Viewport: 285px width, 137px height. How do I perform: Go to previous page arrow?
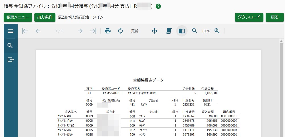tap(38, 31)
